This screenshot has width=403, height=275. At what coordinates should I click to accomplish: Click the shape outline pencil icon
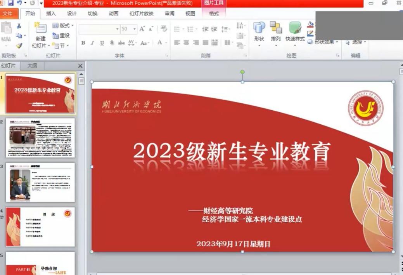point(310,33)
